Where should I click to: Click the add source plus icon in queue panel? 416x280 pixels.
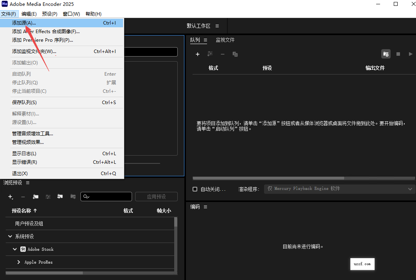point(198,54)
